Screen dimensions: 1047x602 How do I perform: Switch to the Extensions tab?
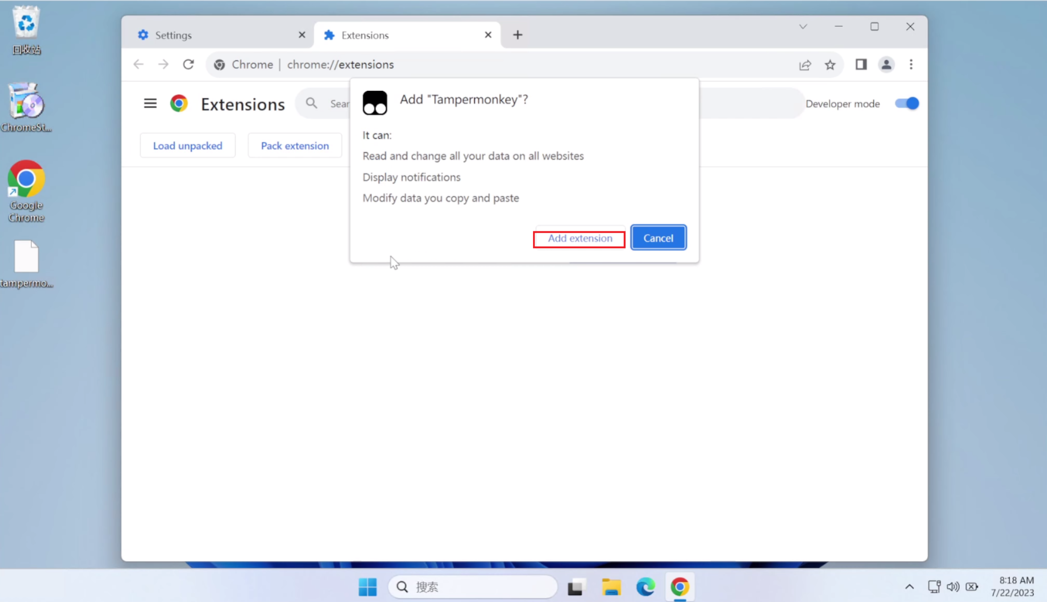coord(406,35)
